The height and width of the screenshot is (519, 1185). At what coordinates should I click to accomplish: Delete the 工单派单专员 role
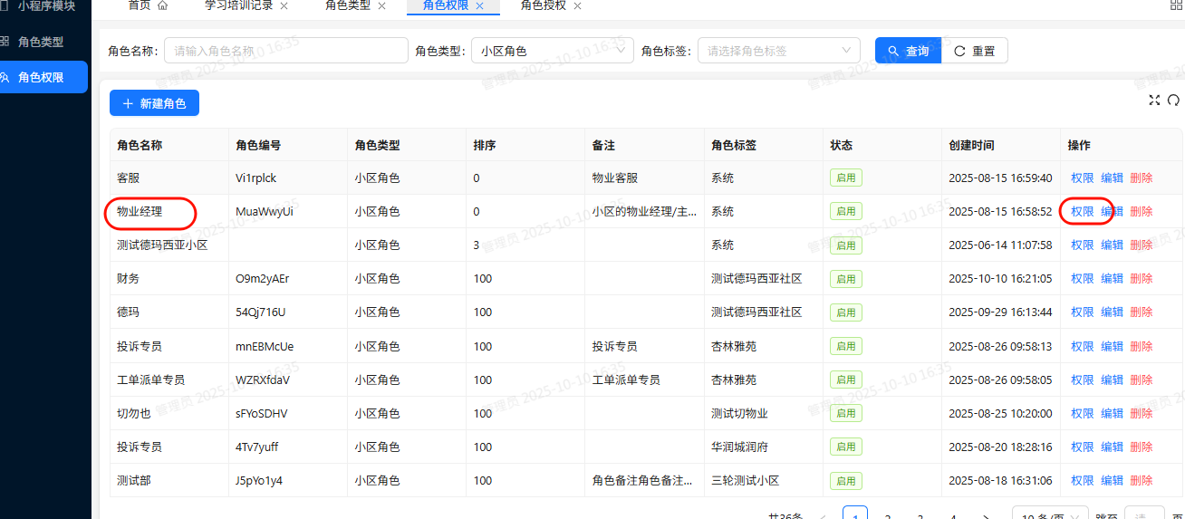click(1142, 380)
